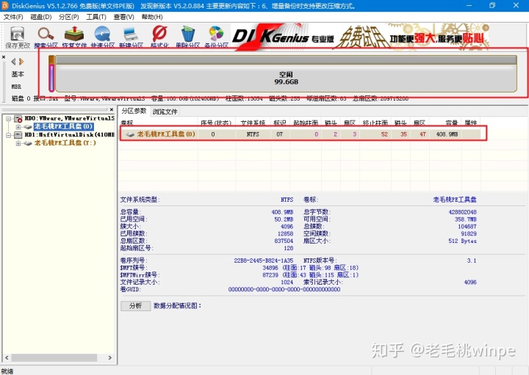Click the volume serial 22B8-2445-B824-1A35

pyautogui.click(x=264, y=261)
